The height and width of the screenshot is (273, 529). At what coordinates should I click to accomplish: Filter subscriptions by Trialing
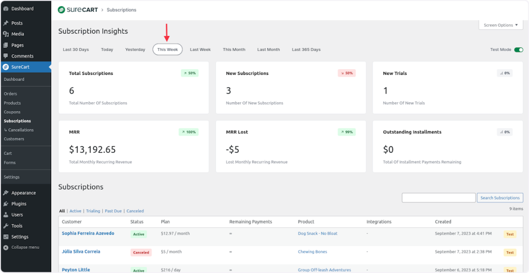coord(93,211)
